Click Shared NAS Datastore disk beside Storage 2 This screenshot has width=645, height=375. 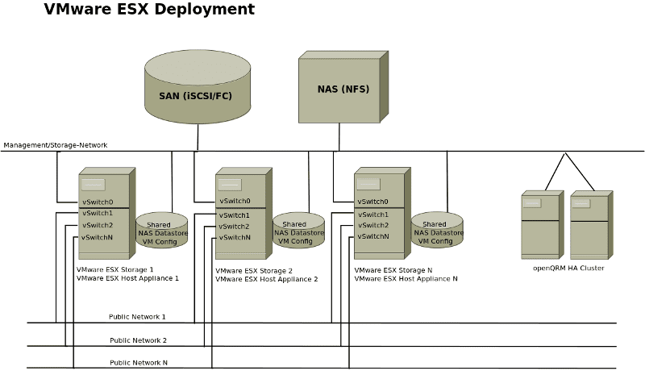(298, 230)
